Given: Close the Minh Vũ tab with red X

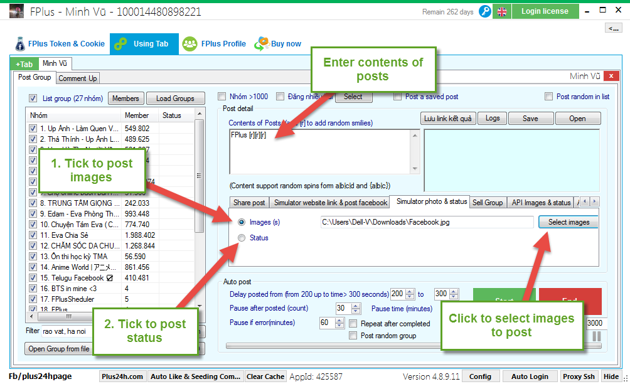Looking at the screenshot, I should pyautogui.click(x=611, y=75).
